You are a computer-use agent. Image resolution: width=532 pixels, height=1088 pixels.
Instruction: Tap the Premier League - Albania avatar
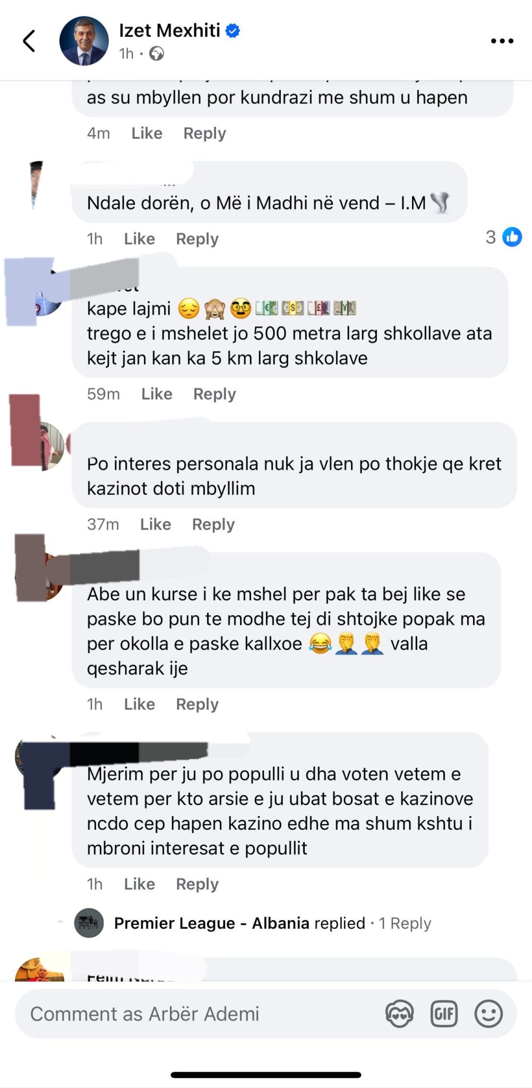[x=89, y=923]
